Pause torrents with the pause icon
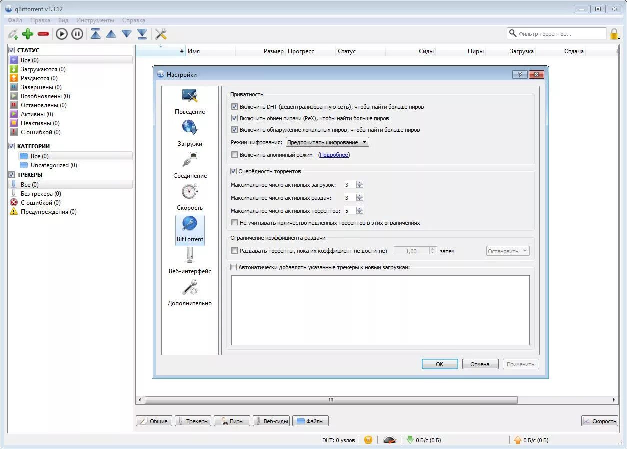Screen dimensions: 627x449 coord(77,34)
